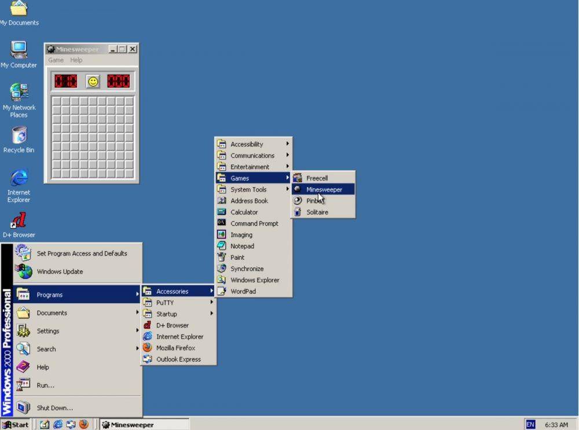
Task: Expand Settings in Start menu
Action: (77, 330)
